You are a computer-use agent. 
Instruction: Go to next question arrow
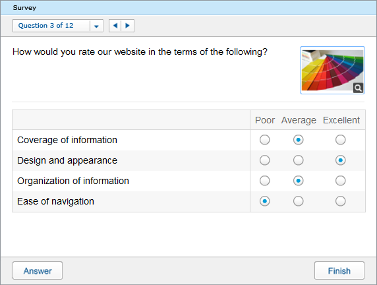[x=127, y=26]
